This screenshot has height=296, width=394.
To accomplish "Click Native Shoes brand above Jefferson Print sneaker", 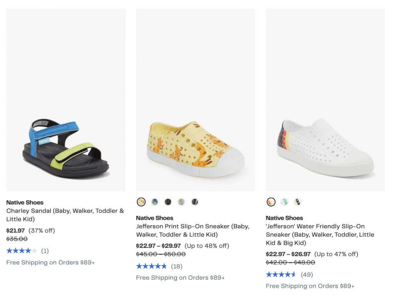I will tap(154, 218).
